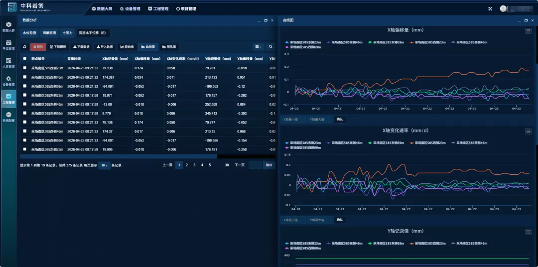Click the refresh icon in the data toolbar
The height and width of the screenshot is (267, 538).
coord(25,47)
